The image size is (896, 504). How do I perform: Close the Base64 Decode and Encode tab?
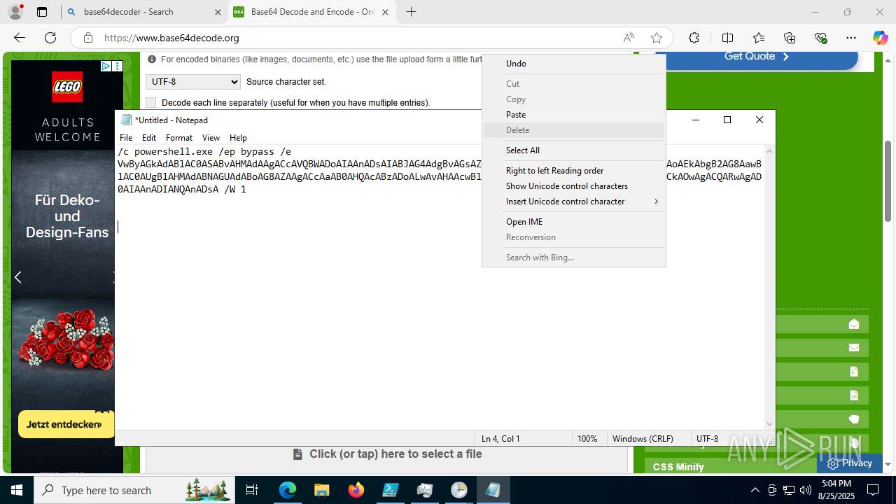pyautogui.click(x=385, y=12)
